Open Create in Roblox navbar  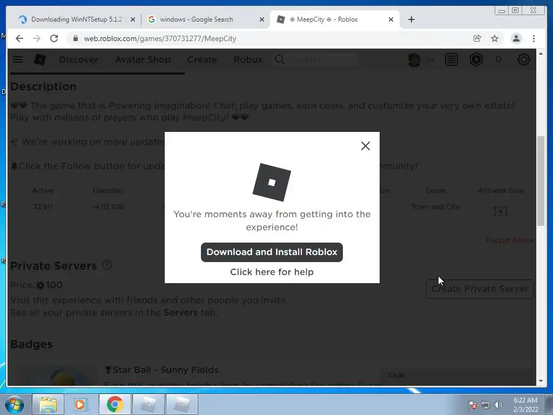click(x=202, y=59)
